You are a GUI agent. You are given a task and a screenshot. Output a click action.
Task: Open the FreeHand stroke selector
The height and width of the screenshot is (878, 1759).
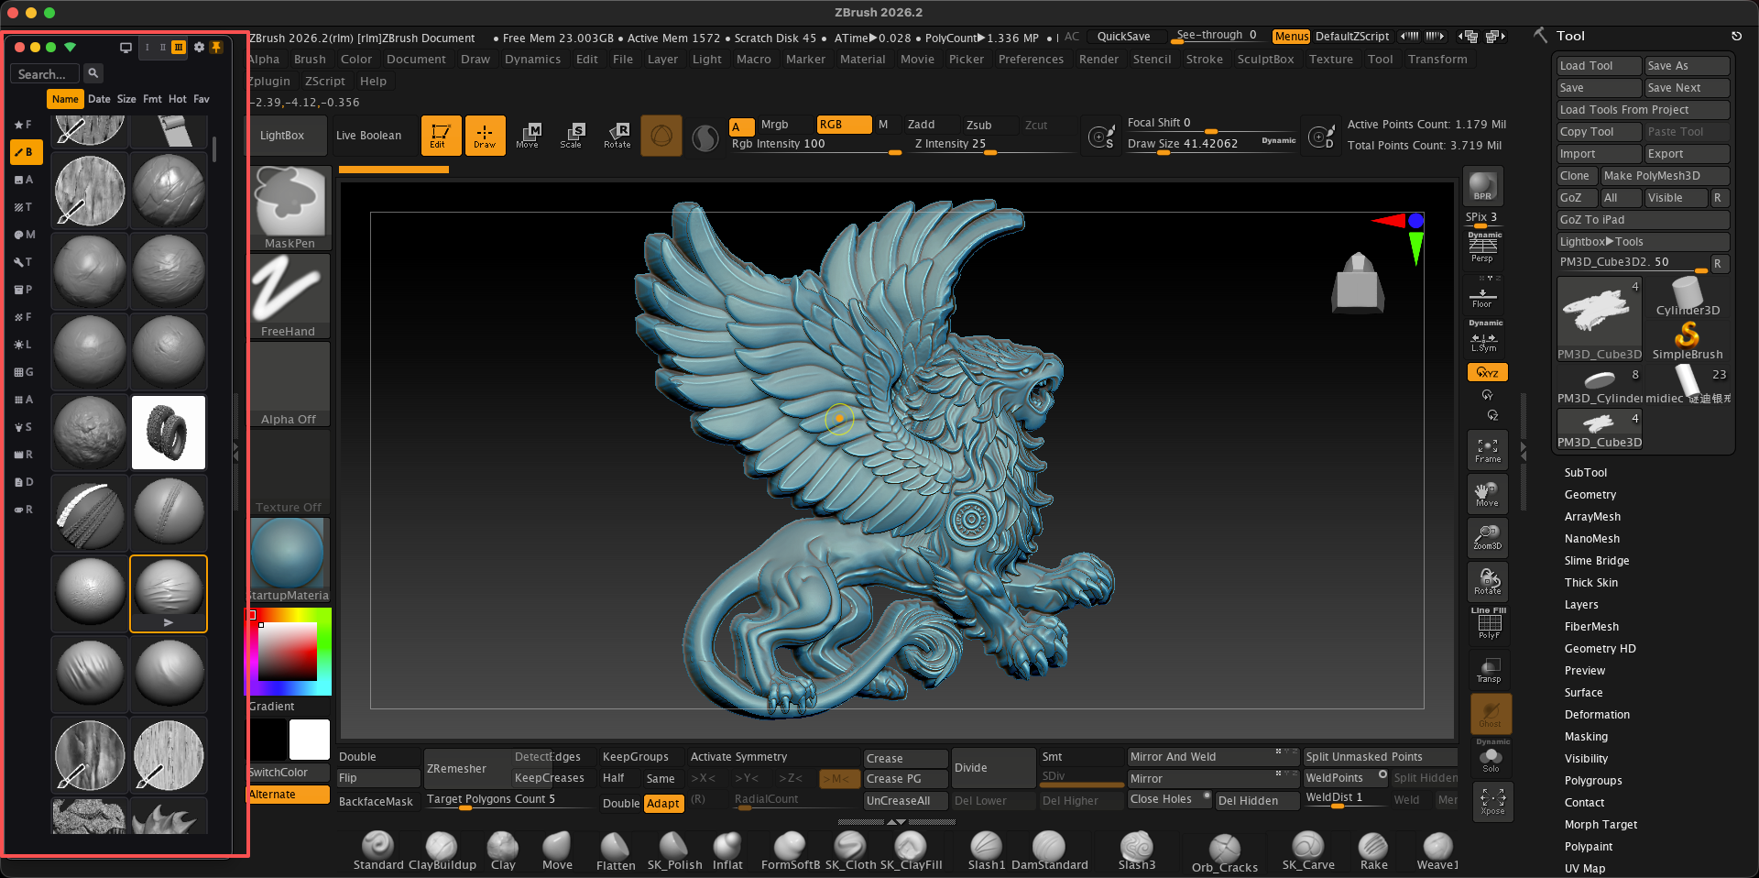click(290, 297)
